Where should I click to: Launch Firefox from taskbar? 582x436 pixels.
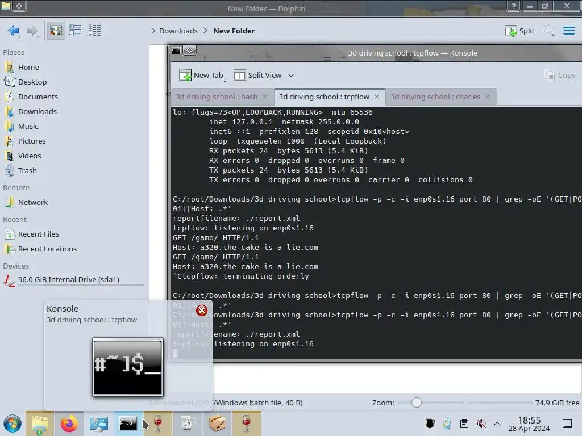[69, 424]
